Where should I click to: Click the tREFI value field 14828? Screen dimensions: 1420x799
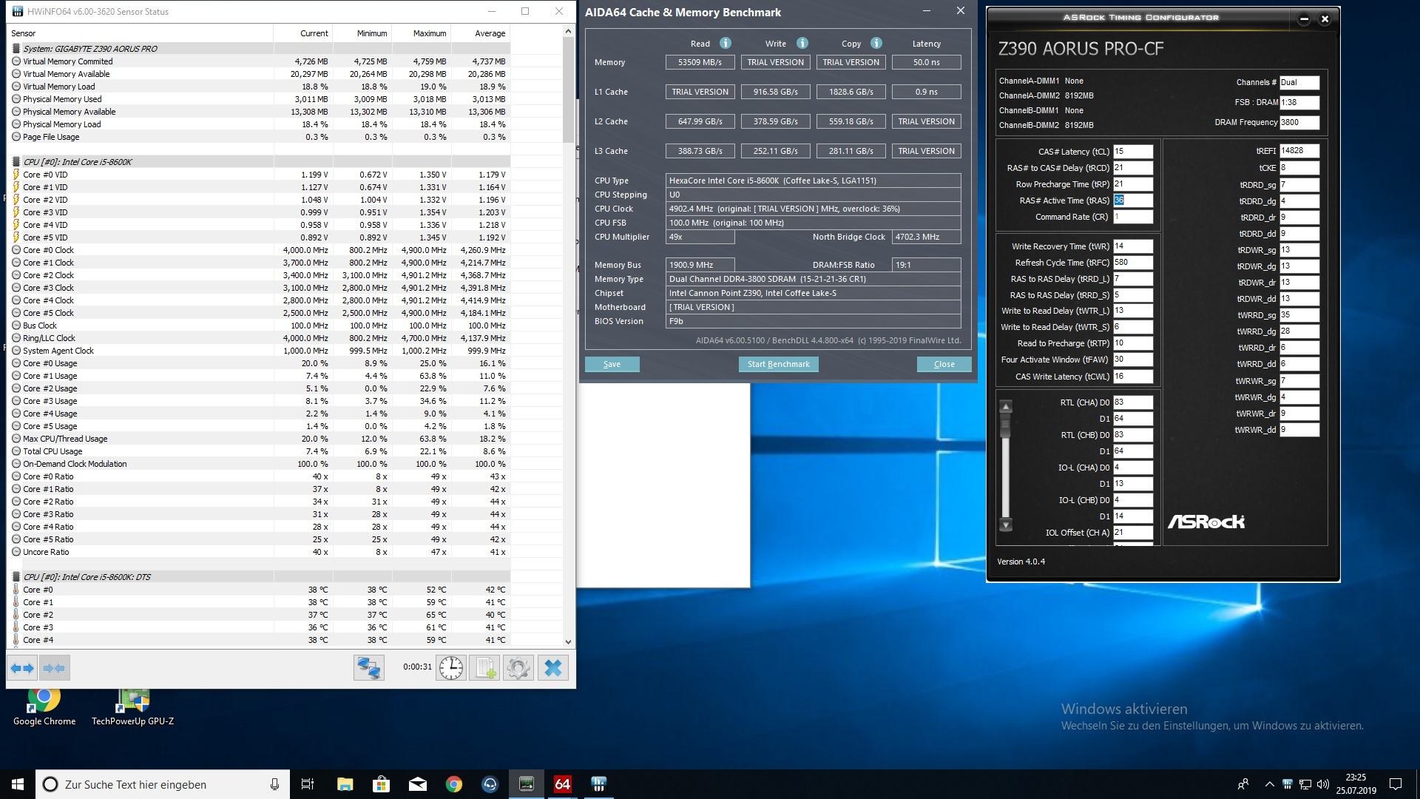pos(1299,151)
